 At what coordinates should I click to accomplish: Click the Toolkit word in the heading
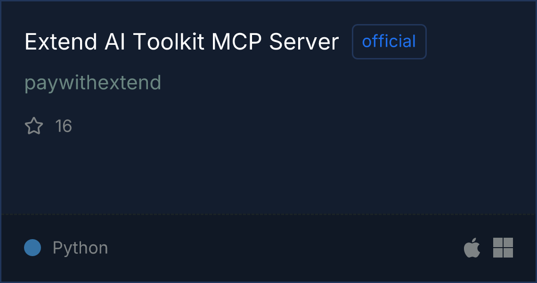[169, 42]
